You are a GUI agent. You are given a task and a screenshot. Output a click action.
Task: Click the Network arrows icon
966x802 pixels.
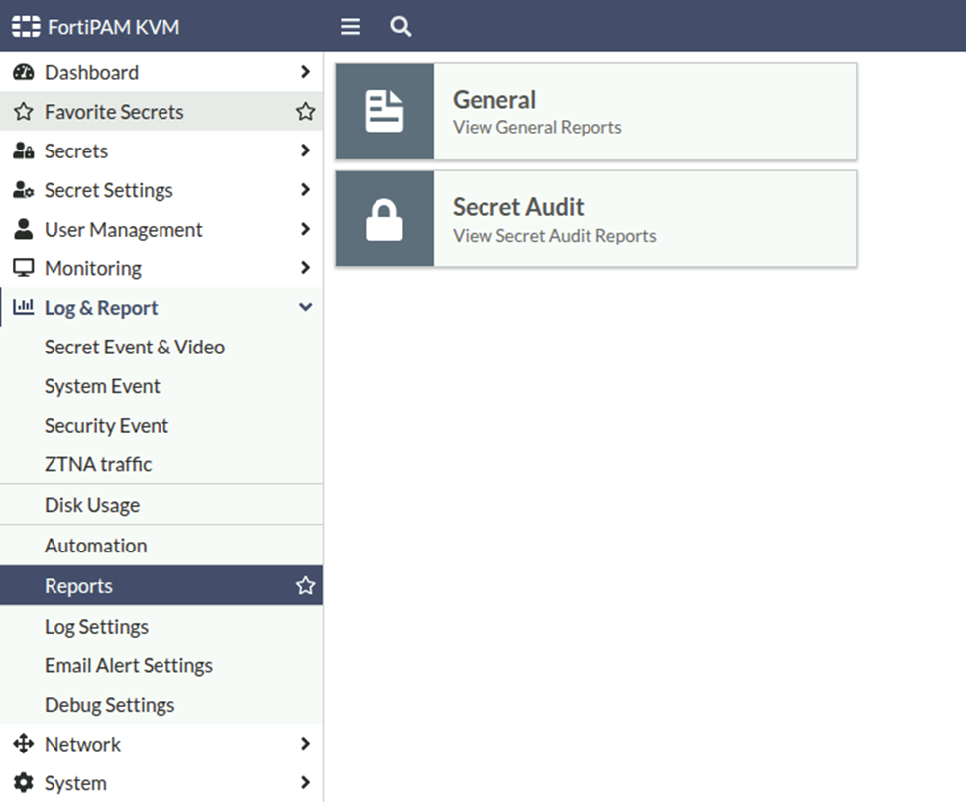(x=24, y=744)
